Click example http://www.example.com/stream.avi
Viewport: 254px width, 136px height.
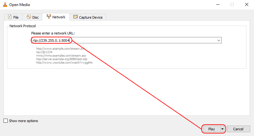(x=60, y=48)
